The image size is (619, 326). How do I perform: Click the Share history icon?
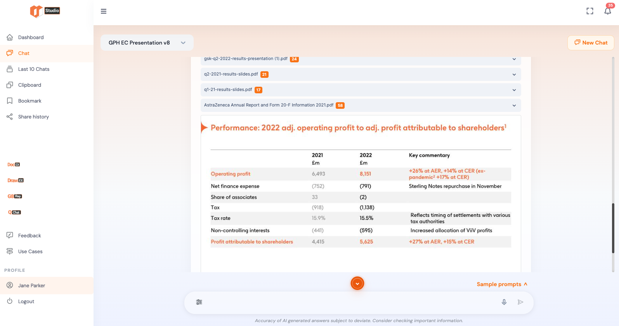coord(10,117)
